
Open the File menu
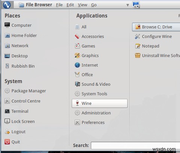pos(59,5)
